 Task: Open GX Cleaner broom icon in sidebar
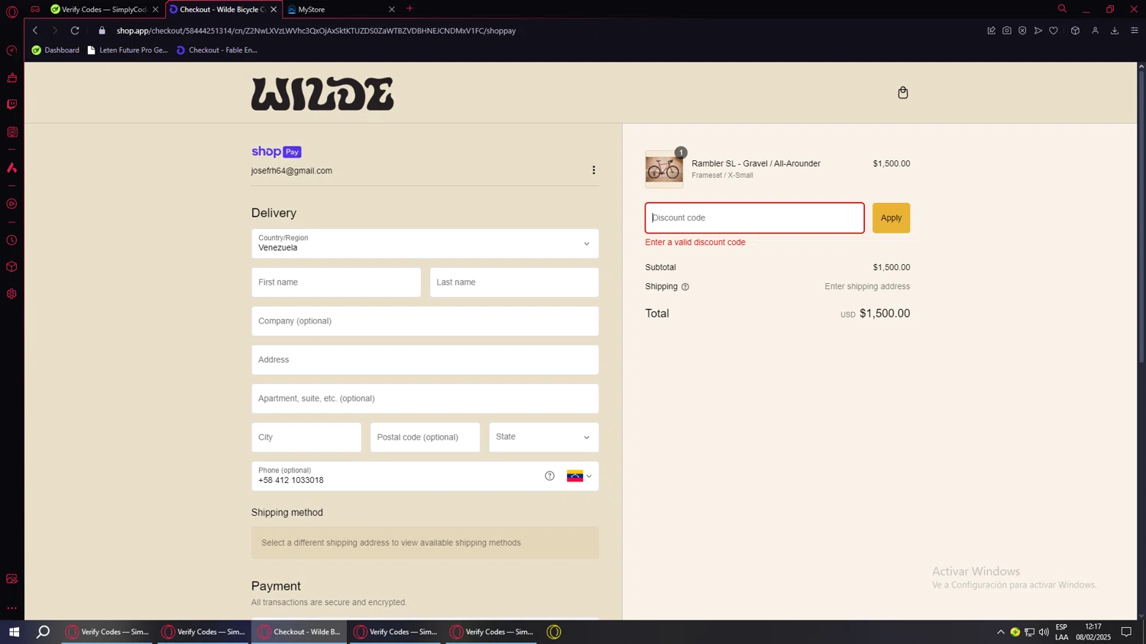[x=11, y=77]
